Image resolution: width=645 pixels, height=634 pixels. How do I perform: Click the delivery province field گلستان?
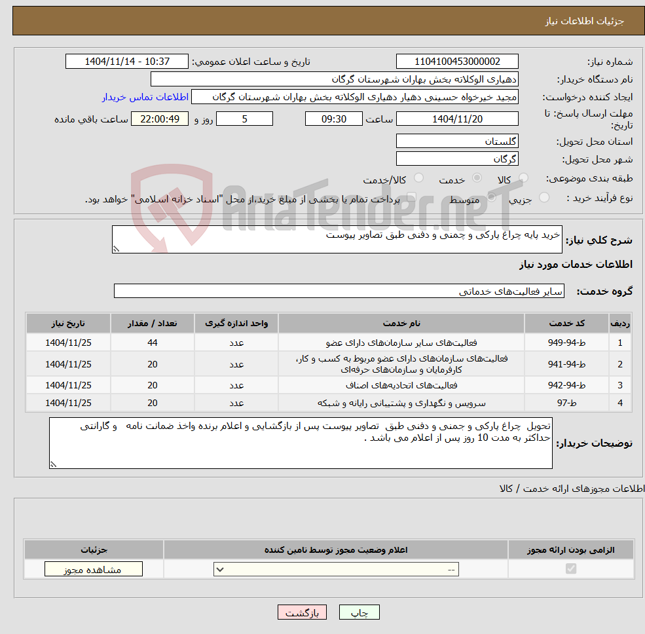(x=457, y=141)
